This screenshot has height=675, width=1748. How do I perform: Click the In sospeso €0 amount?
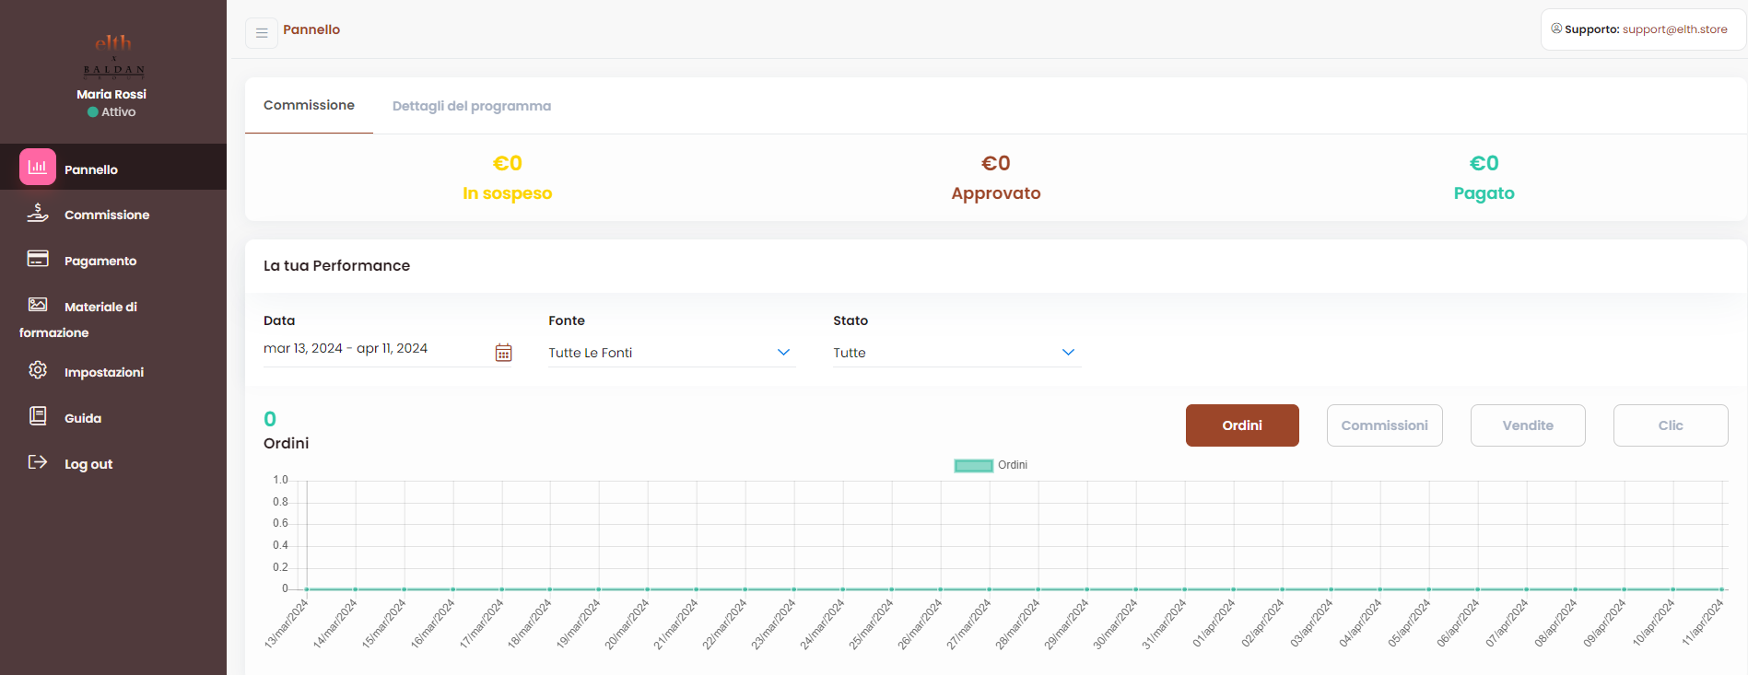508,163
